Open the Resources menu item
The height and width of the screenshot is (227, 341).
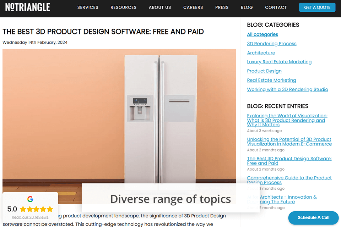tap(123, 7)
